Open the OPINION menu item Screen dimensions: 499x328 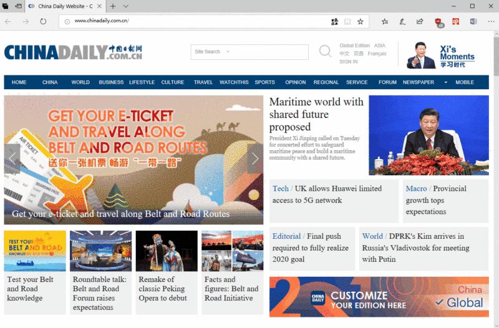[295, 82]
